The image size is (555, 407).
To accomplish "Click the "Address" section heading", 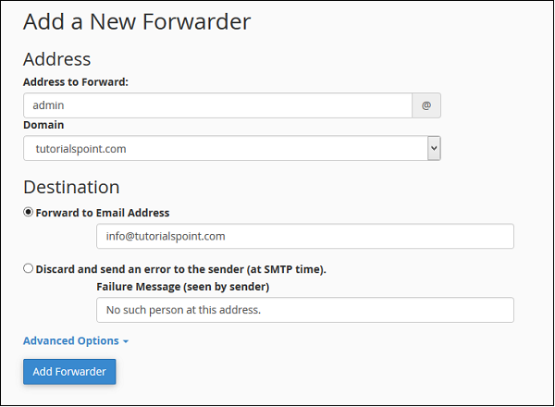I will (56, 59).
